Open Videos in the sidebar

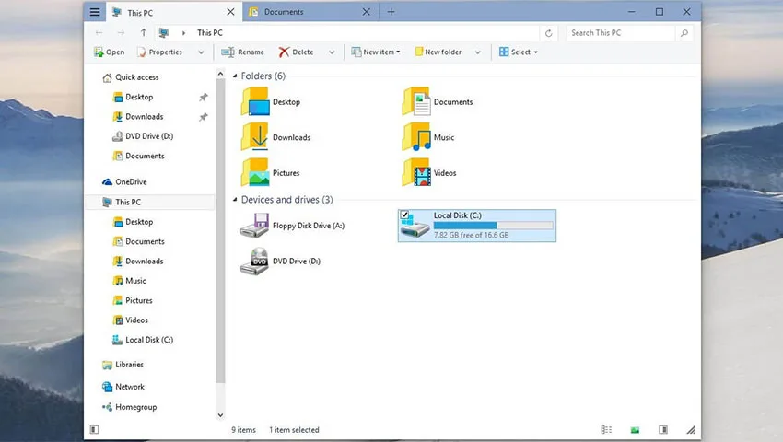(x=130, y=320)
